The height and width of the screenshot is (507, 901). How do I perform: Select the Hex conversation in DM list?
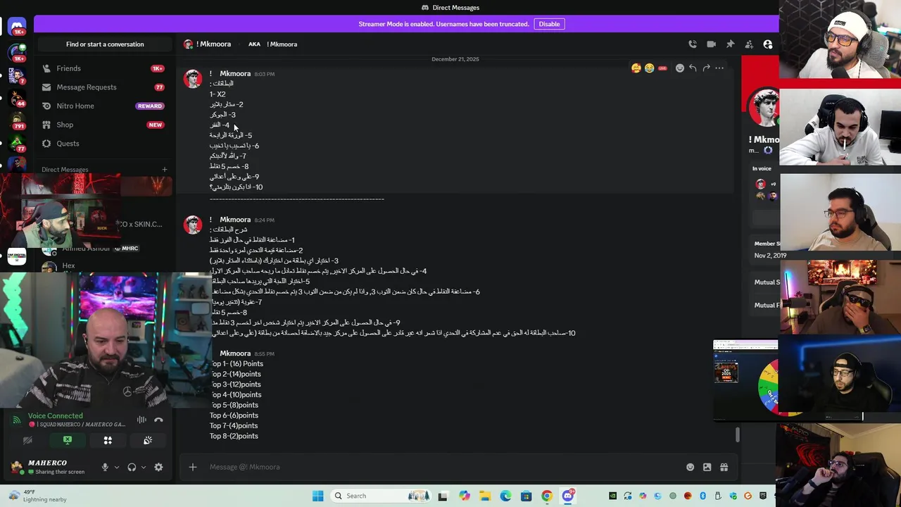[x=68, y=266]
